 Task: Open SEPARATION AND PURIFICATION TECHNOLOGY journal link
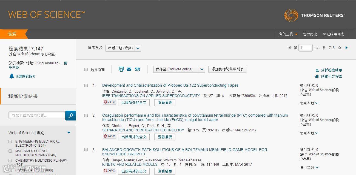pyautogui.click(x=143, y=130)
